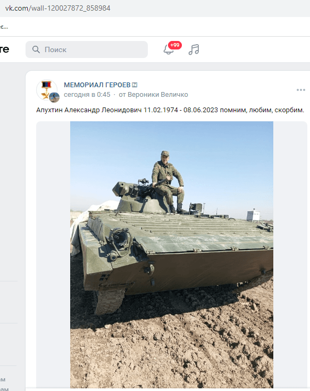Screen dimensions: 310x391
Task: Open the music player note icon
Action: pos(194,49)
